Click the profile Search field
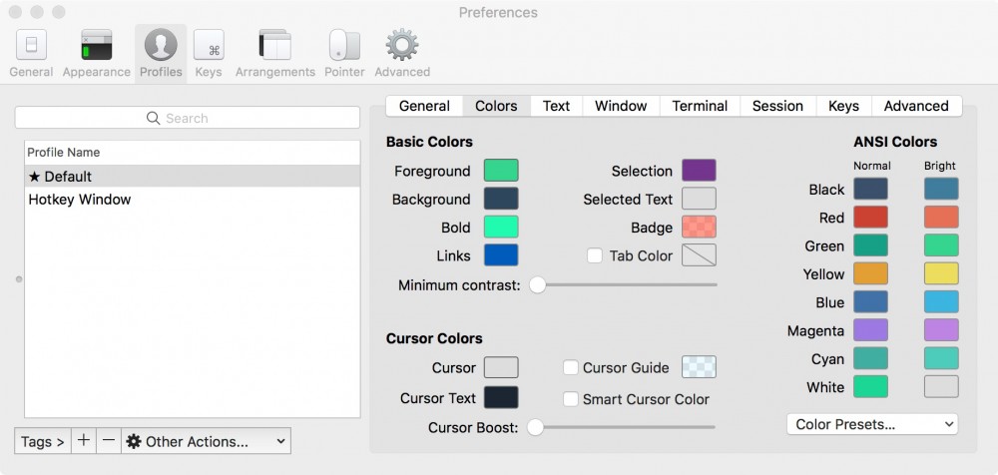 point(187,118)
